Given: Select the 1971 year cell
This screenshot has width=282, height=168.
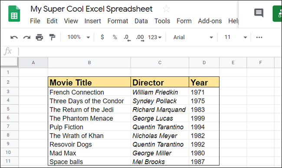Looking at the screenshot, I should [204, 92].
